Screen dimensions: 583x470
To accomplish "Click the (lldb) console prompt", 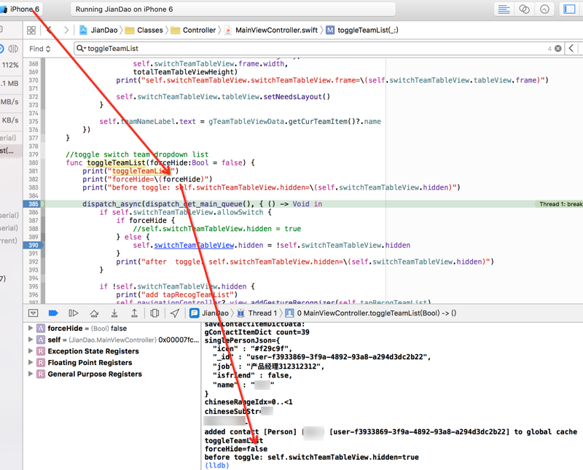I will (x=216, y=466).
